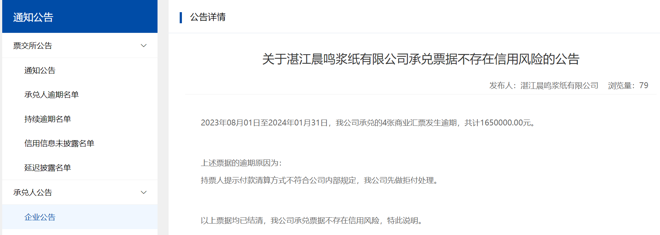The width and height of the screenshot is (660, 235).
Task: Open 持续逾期名单 list
Action: coord(48,119)
